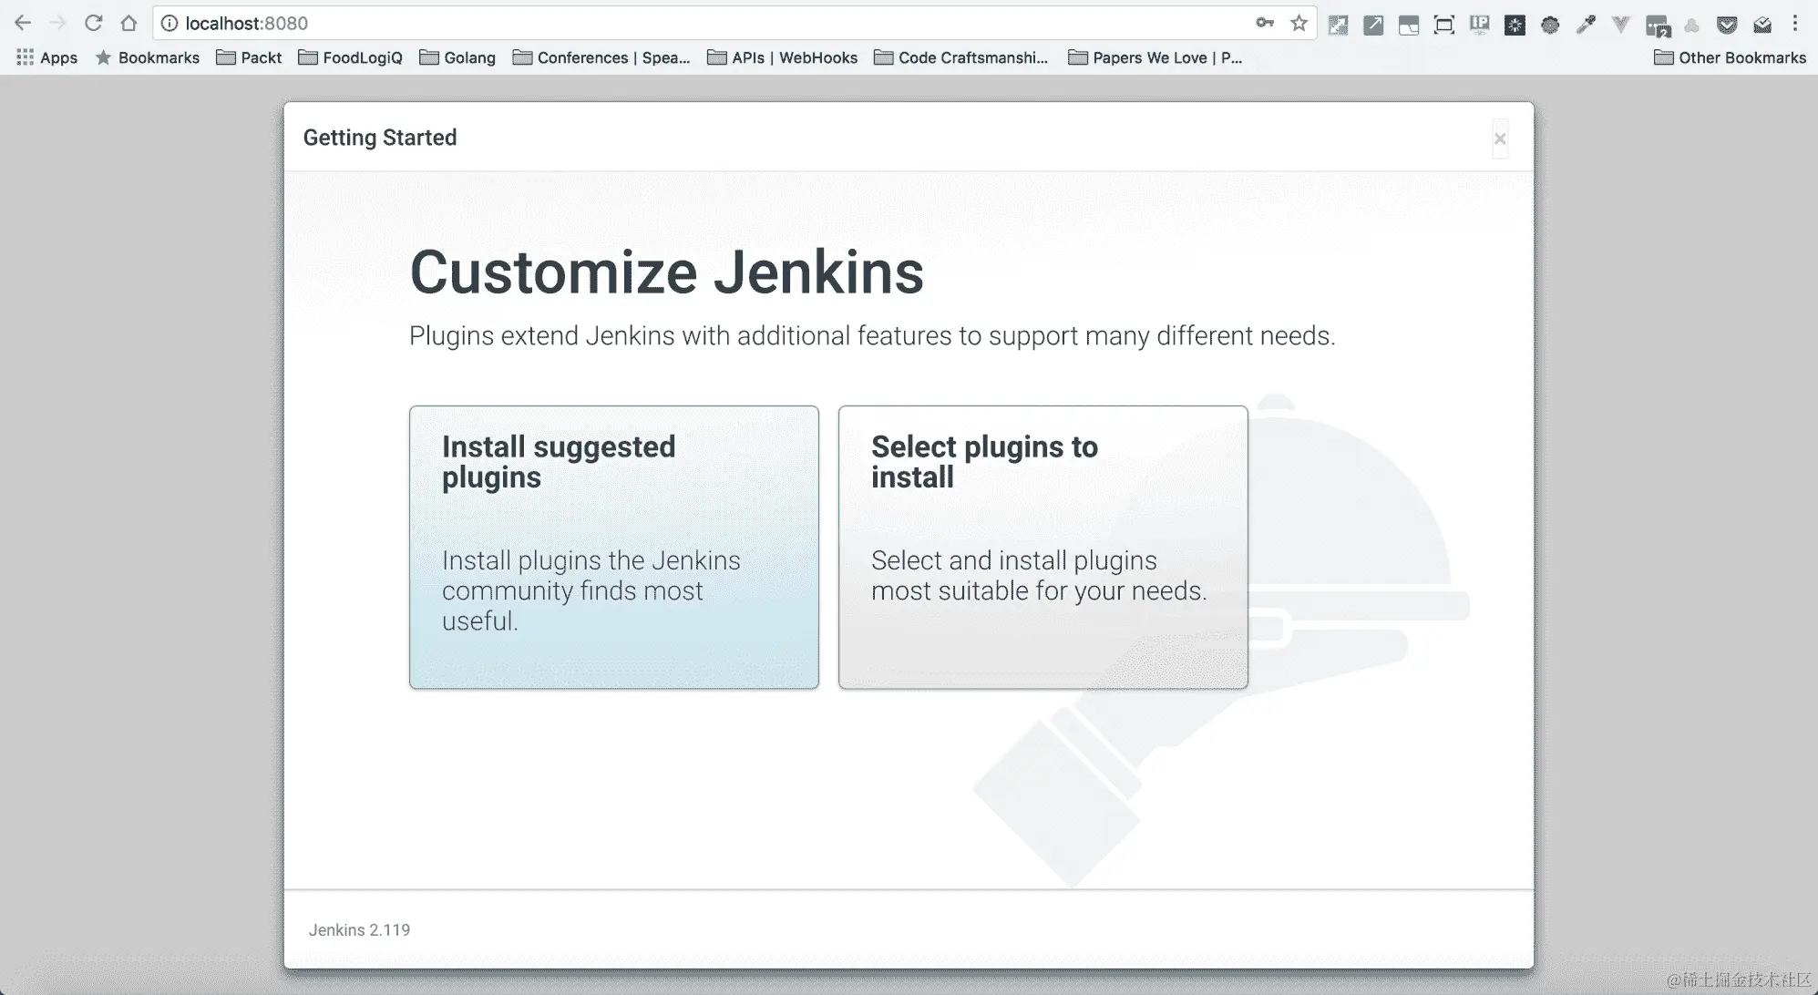Viewport: 1818px width, 995px height.
Task: Open the APIs | WebHooks bookmark folder
Action: [x=783, y=57]
